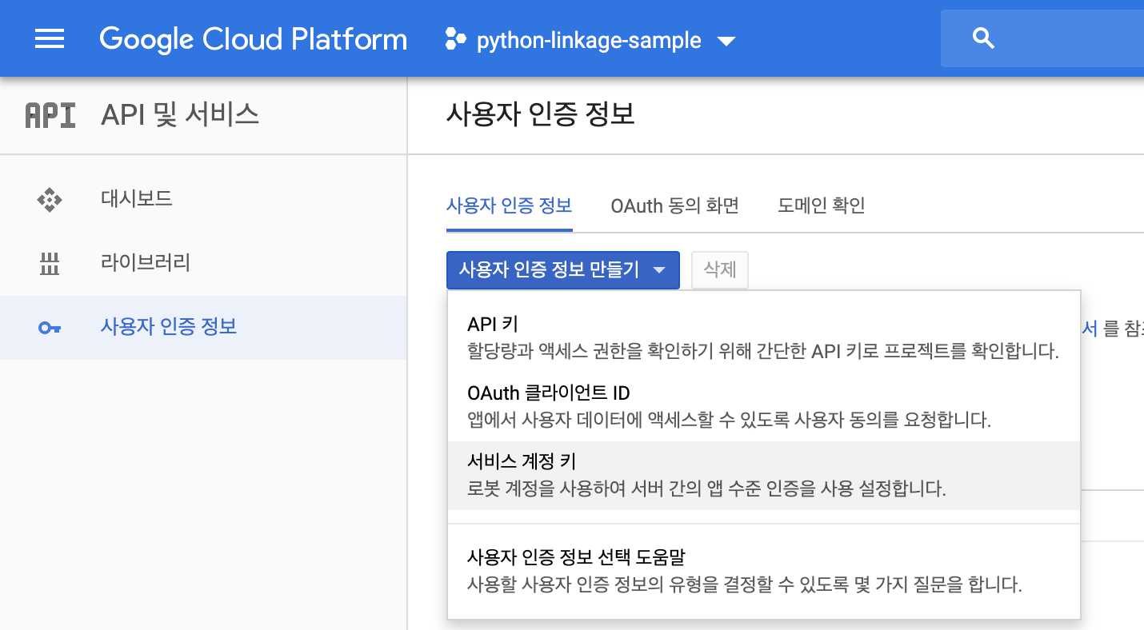Click the 라이브러리 library icon
1144x630 pixels.
pyautogui.click(x=50, y=263)
